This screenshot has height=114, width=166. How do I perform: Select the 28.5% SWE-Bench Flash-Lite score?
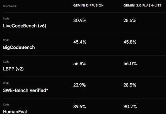(x=130, y=85)
